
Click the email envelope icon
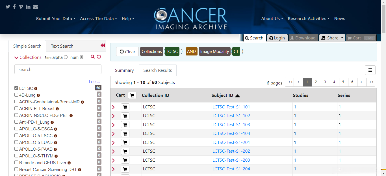point(36,7)
